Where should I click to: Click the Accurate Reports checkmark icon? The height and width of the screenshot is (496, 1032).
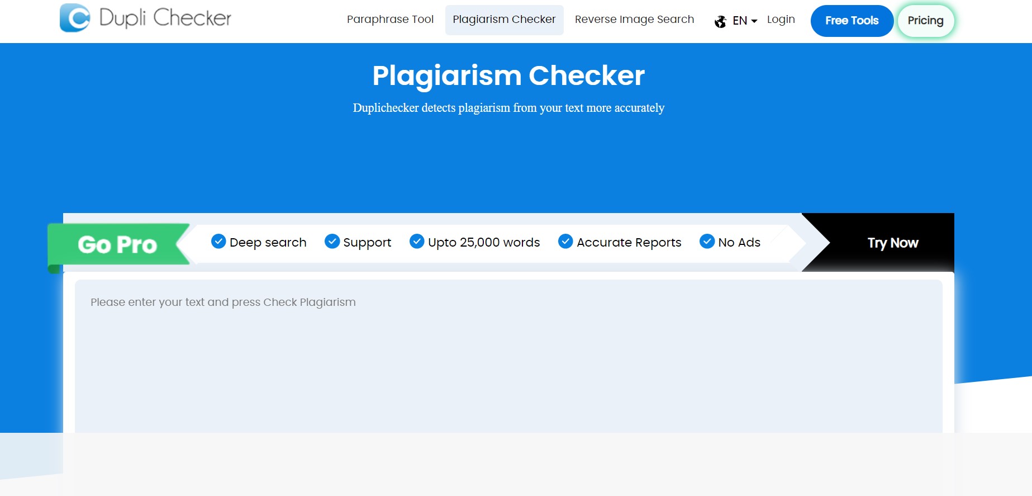click(x=565, y=242)
